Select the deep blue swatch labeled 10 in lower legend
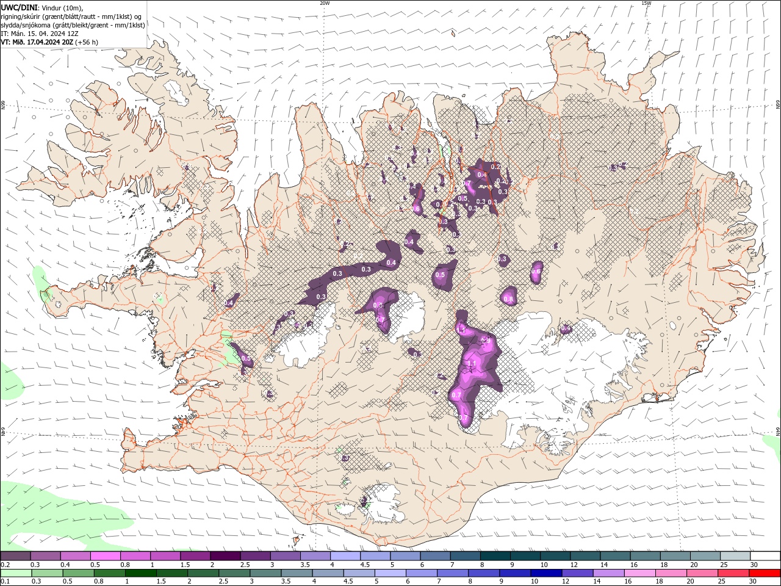The width and height of the screenshot is (781, 586). pos(546,573)
